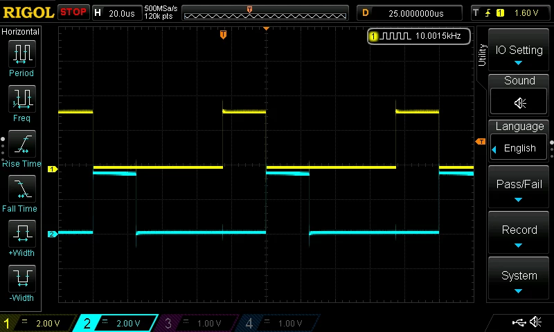This screenshot has width=554, height=332.
Task: Select the +Width measurement icon
Action: [x=22, y=234]
